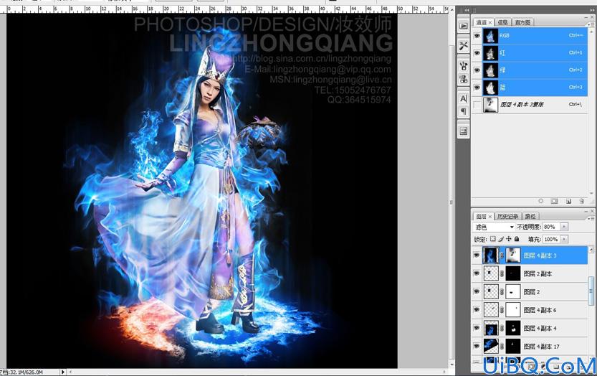Open the Character panel icon
The height and width of the screenshot is (376, 597).
464,98
